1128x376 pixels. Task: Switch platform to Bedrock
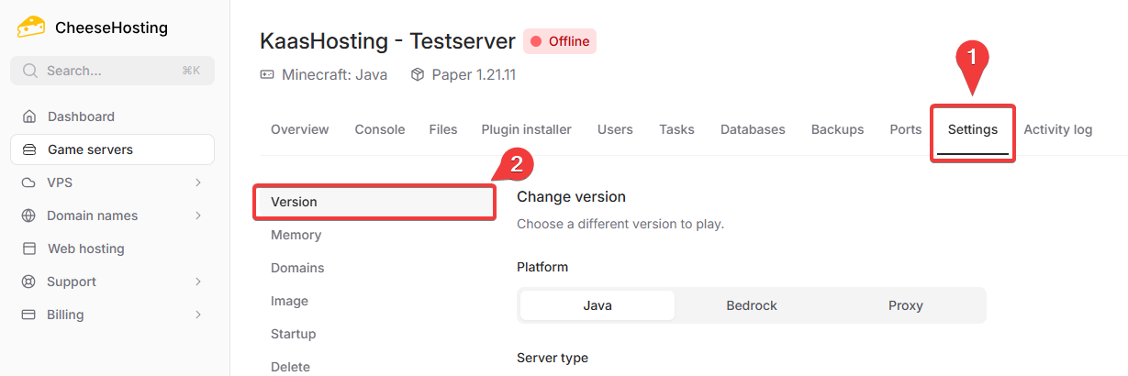(752, 305)
